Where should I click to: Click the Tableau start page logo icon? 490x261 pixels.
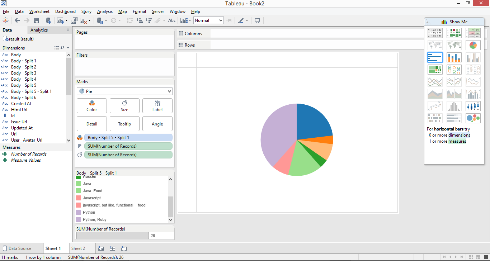coord(5,20)
